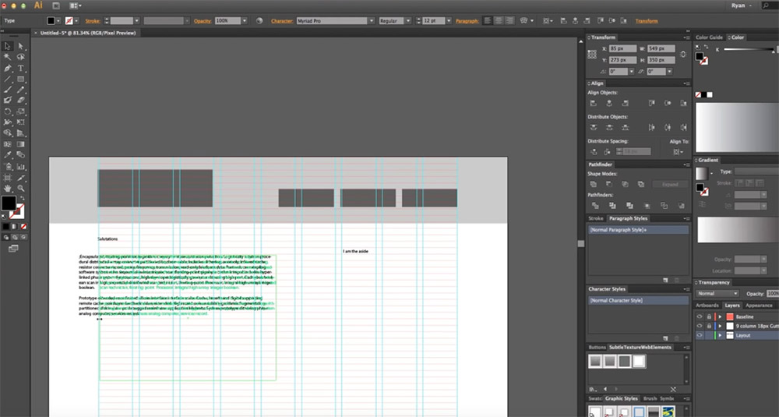This screenshot has height=417, width=779.
Task: Select the Selection tool (black arrow)
Action: [8, 46]
